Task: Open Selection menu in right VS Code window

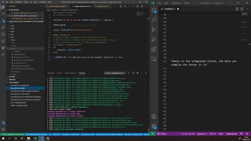Action: point(176,3)
